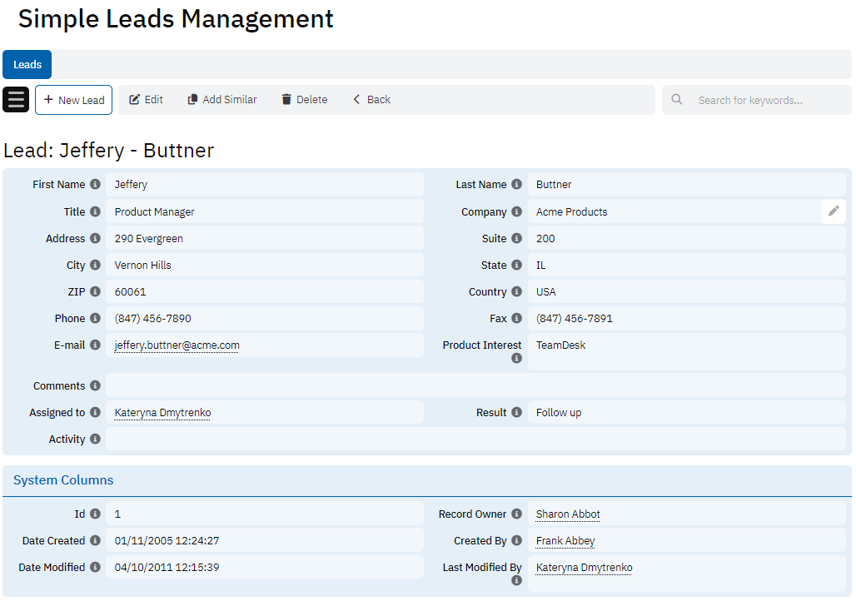
Task: Click info icon next to First Name
Action: (x=95, y=185)
